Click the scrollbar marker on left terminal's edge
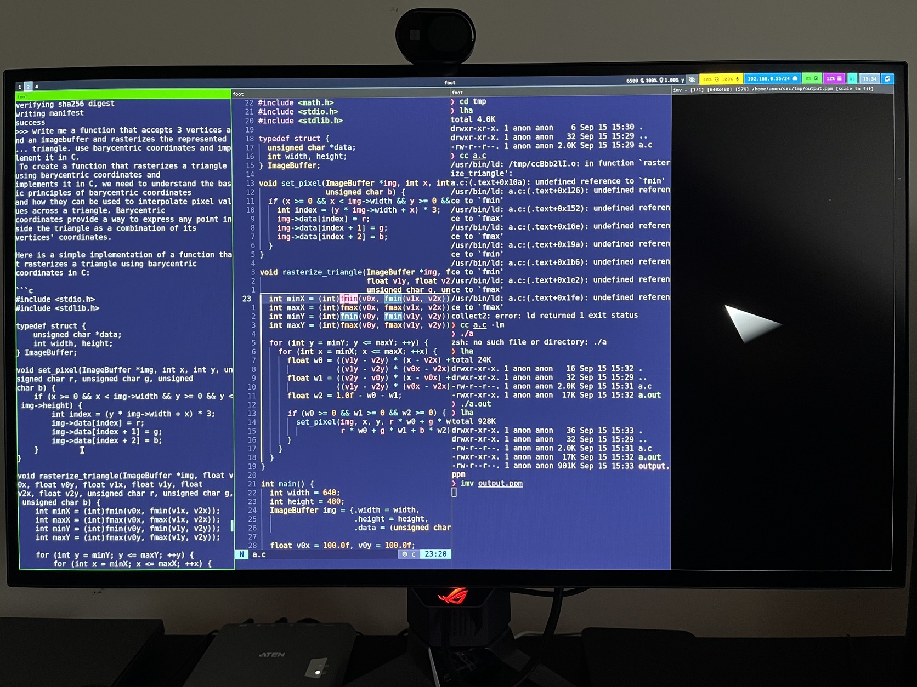The width and height of the screenshot is (917, 687). point(232,526)
